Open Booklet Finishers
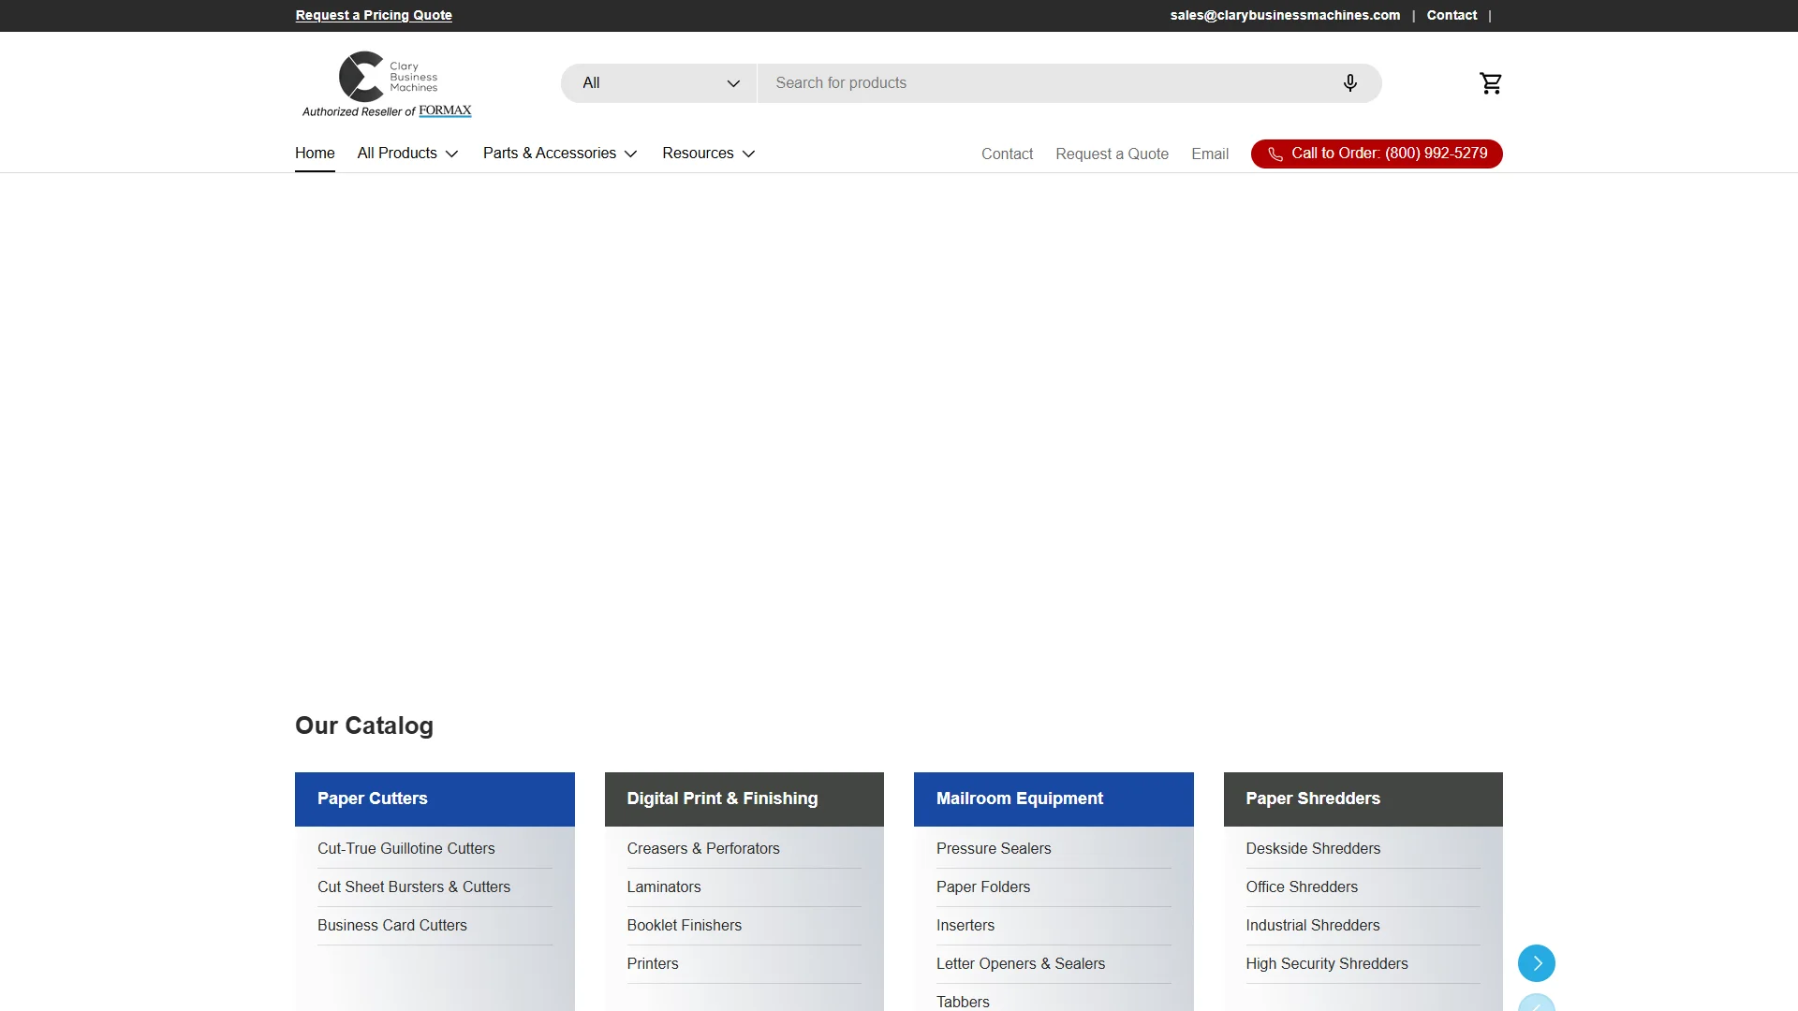This screenshot has width=1798, height=1011. pyautogui.click(x=684, y=925)
